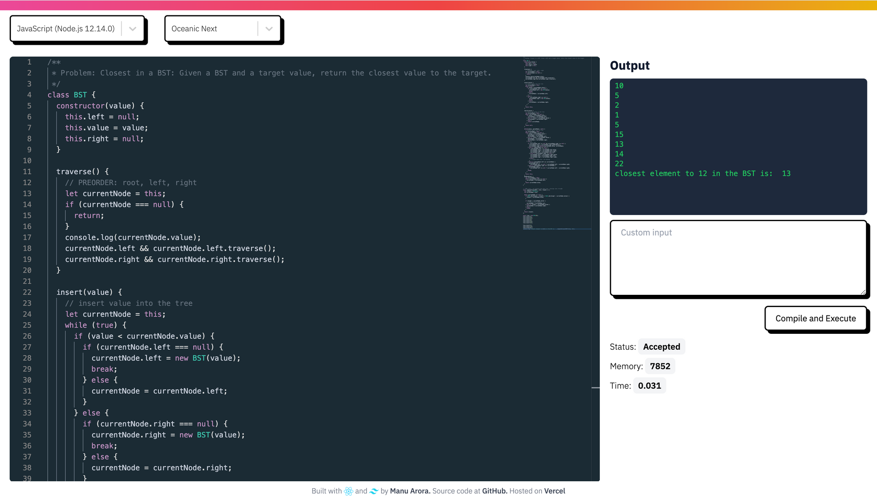Open the JavaScript (Node.js 12.14.0) language selector
Image resolution: width=877 pixels, height=501 pixels.
pos(66,29)
